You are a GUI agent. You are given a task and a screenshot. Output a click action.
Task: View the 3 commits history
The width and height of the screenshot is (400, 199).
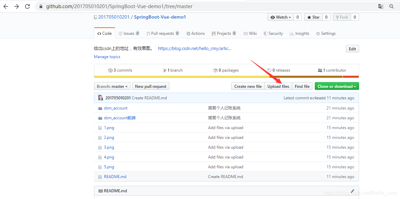tap(120, 70)
